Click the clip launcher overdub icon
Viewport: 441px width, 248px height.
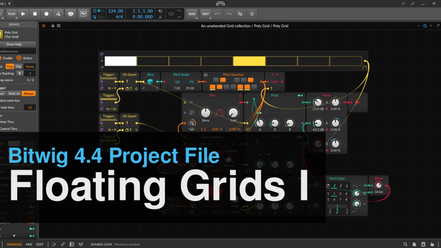coord(83,14)
